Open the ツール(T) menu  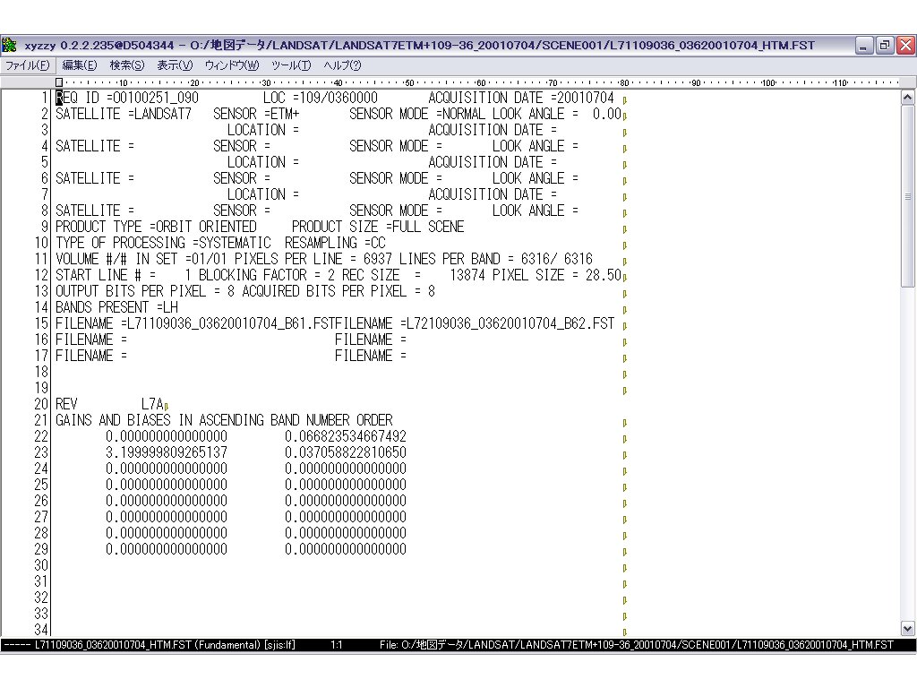pyautogui.click(x=291, y=65)
